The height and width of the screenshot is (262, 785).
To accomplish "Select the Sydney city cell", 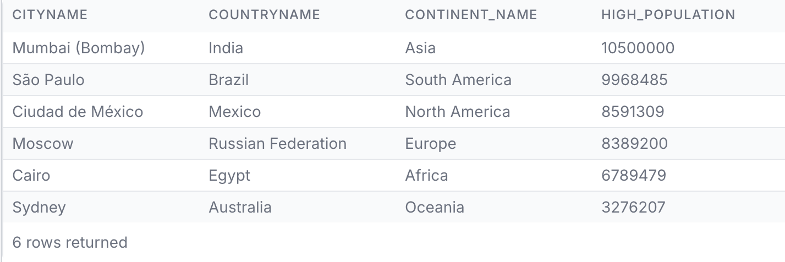I will [39, 208].
